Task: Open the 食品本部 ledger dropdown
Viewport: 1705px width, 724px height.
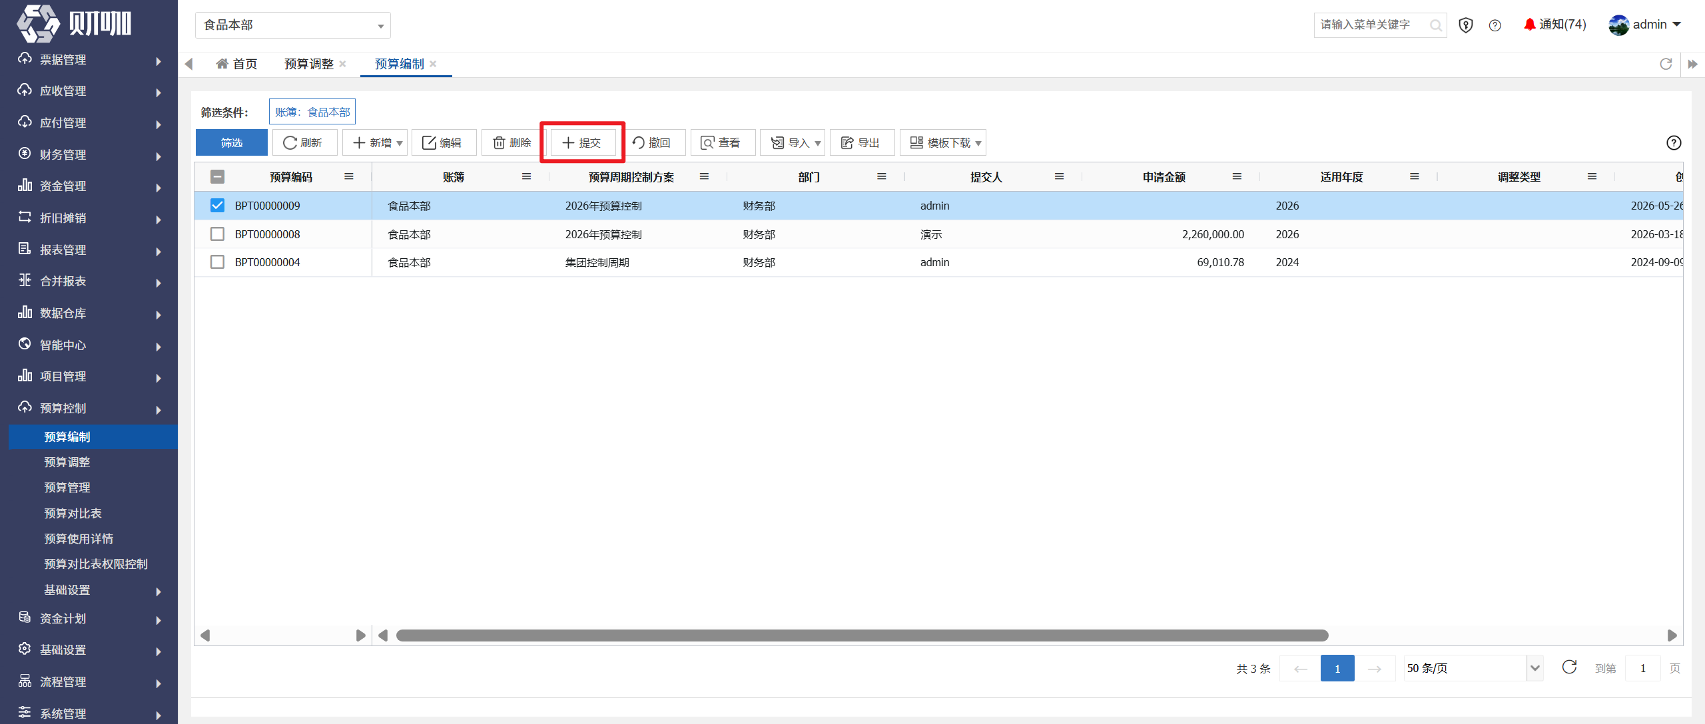Action: click(293, 25)
